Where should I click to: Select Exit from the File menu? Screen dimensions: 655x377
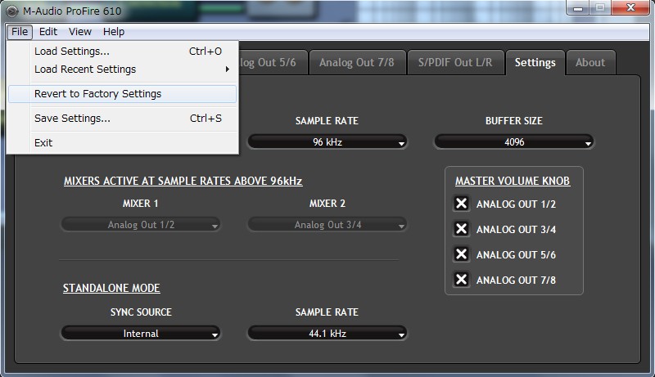(43, 143)
